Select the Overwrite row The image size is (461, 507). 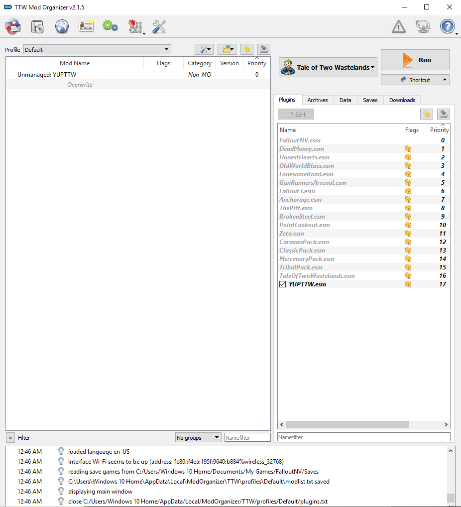138,84
